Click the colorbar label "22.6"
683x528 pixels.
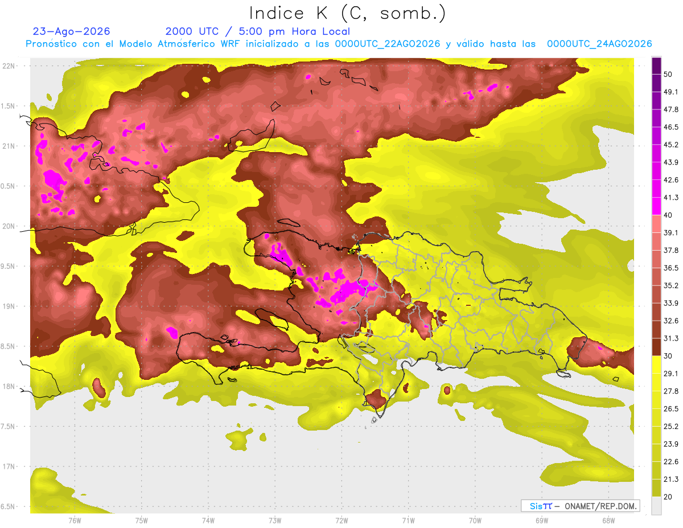pos(672,462)
